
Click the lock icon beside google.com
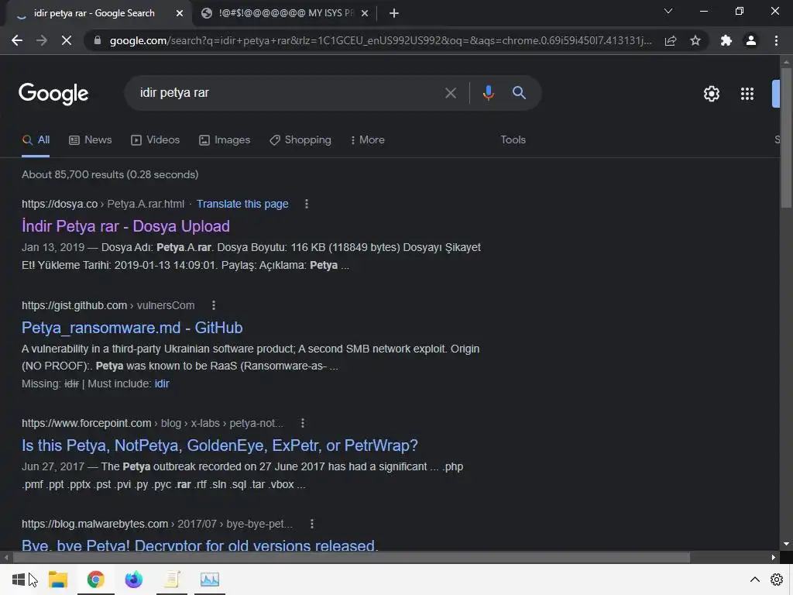pyautogui.click(x=98, y=40)
